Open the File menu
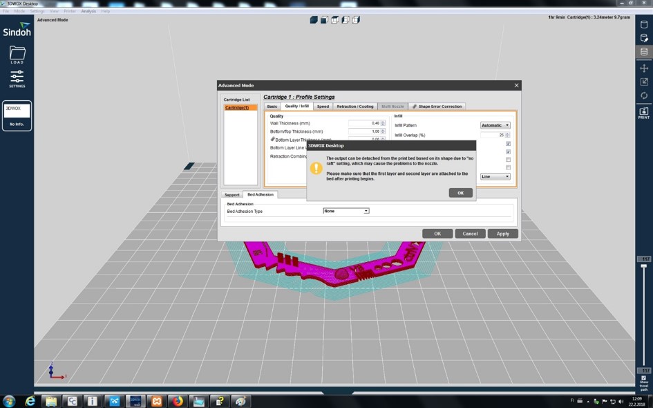 point(6,11)
